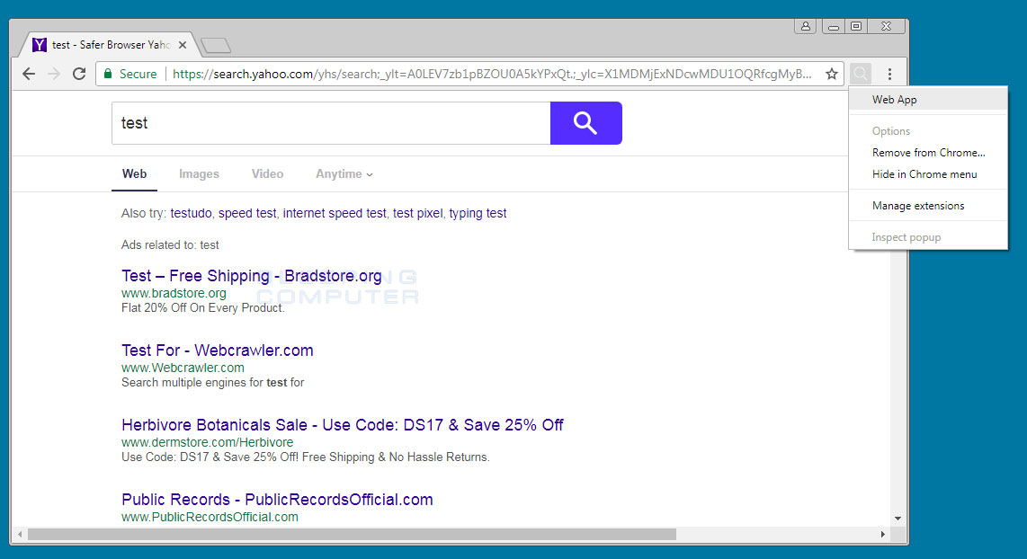
Task: Open the Chrome three-dot menu
Action: [889, 74]
